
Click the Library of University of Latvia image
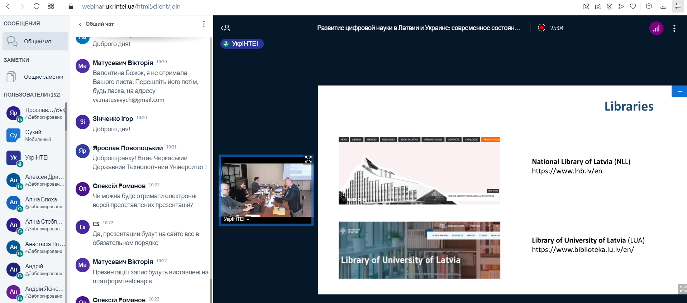tap(419, 250)
